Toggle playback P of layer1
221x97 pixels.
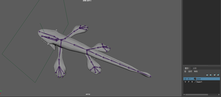[x=189, y=82]
